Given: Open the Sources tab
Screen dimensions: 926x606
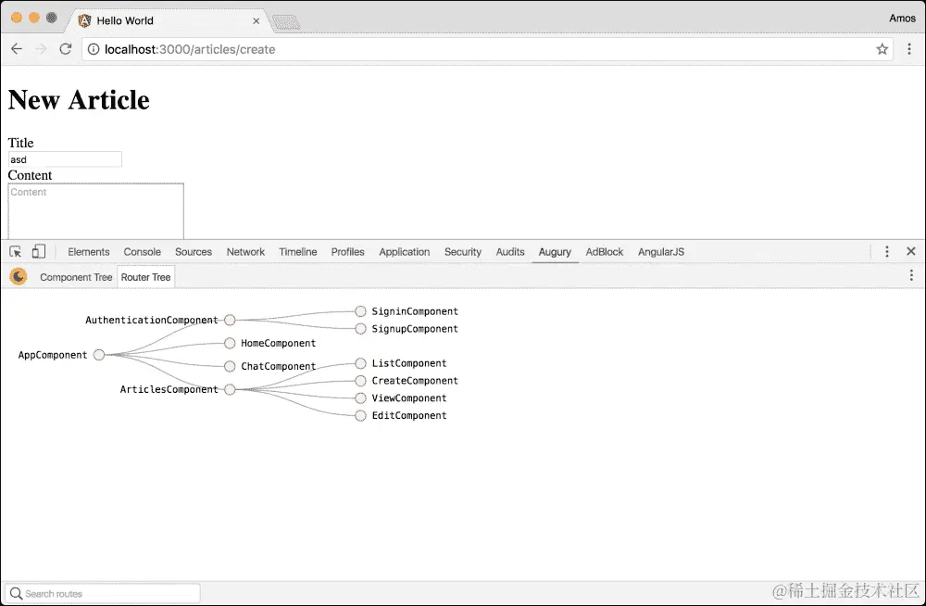Looking at the screenshot, I should pos(194,252).
